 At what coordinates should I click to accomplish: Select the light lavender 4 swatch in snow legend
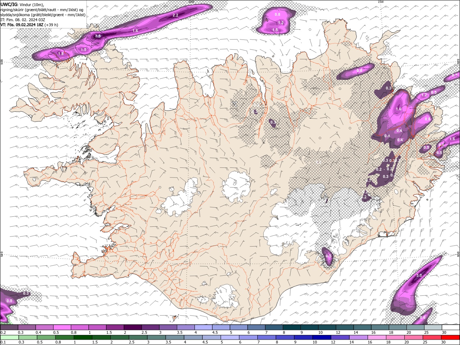coord(203,327)
